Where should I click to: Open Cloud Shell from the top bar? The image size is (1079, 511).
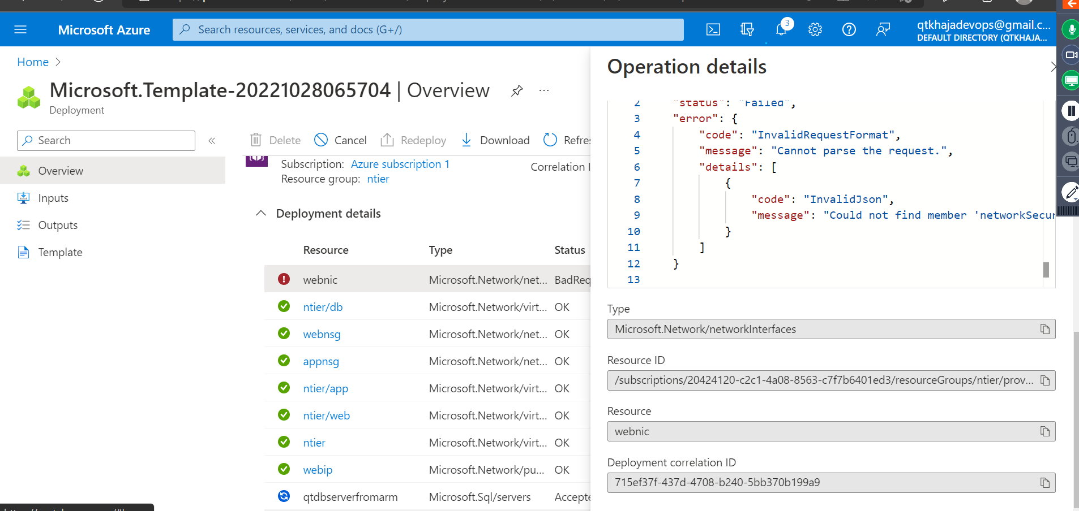point(713,29)
